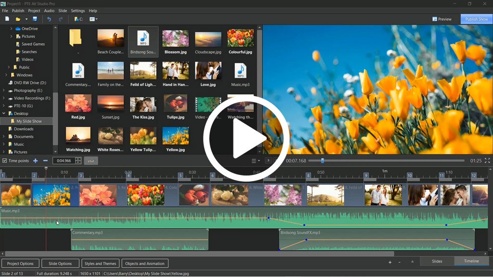Click the Undo arrow in toolbar
493x277 pixels.
pos(49,19)
